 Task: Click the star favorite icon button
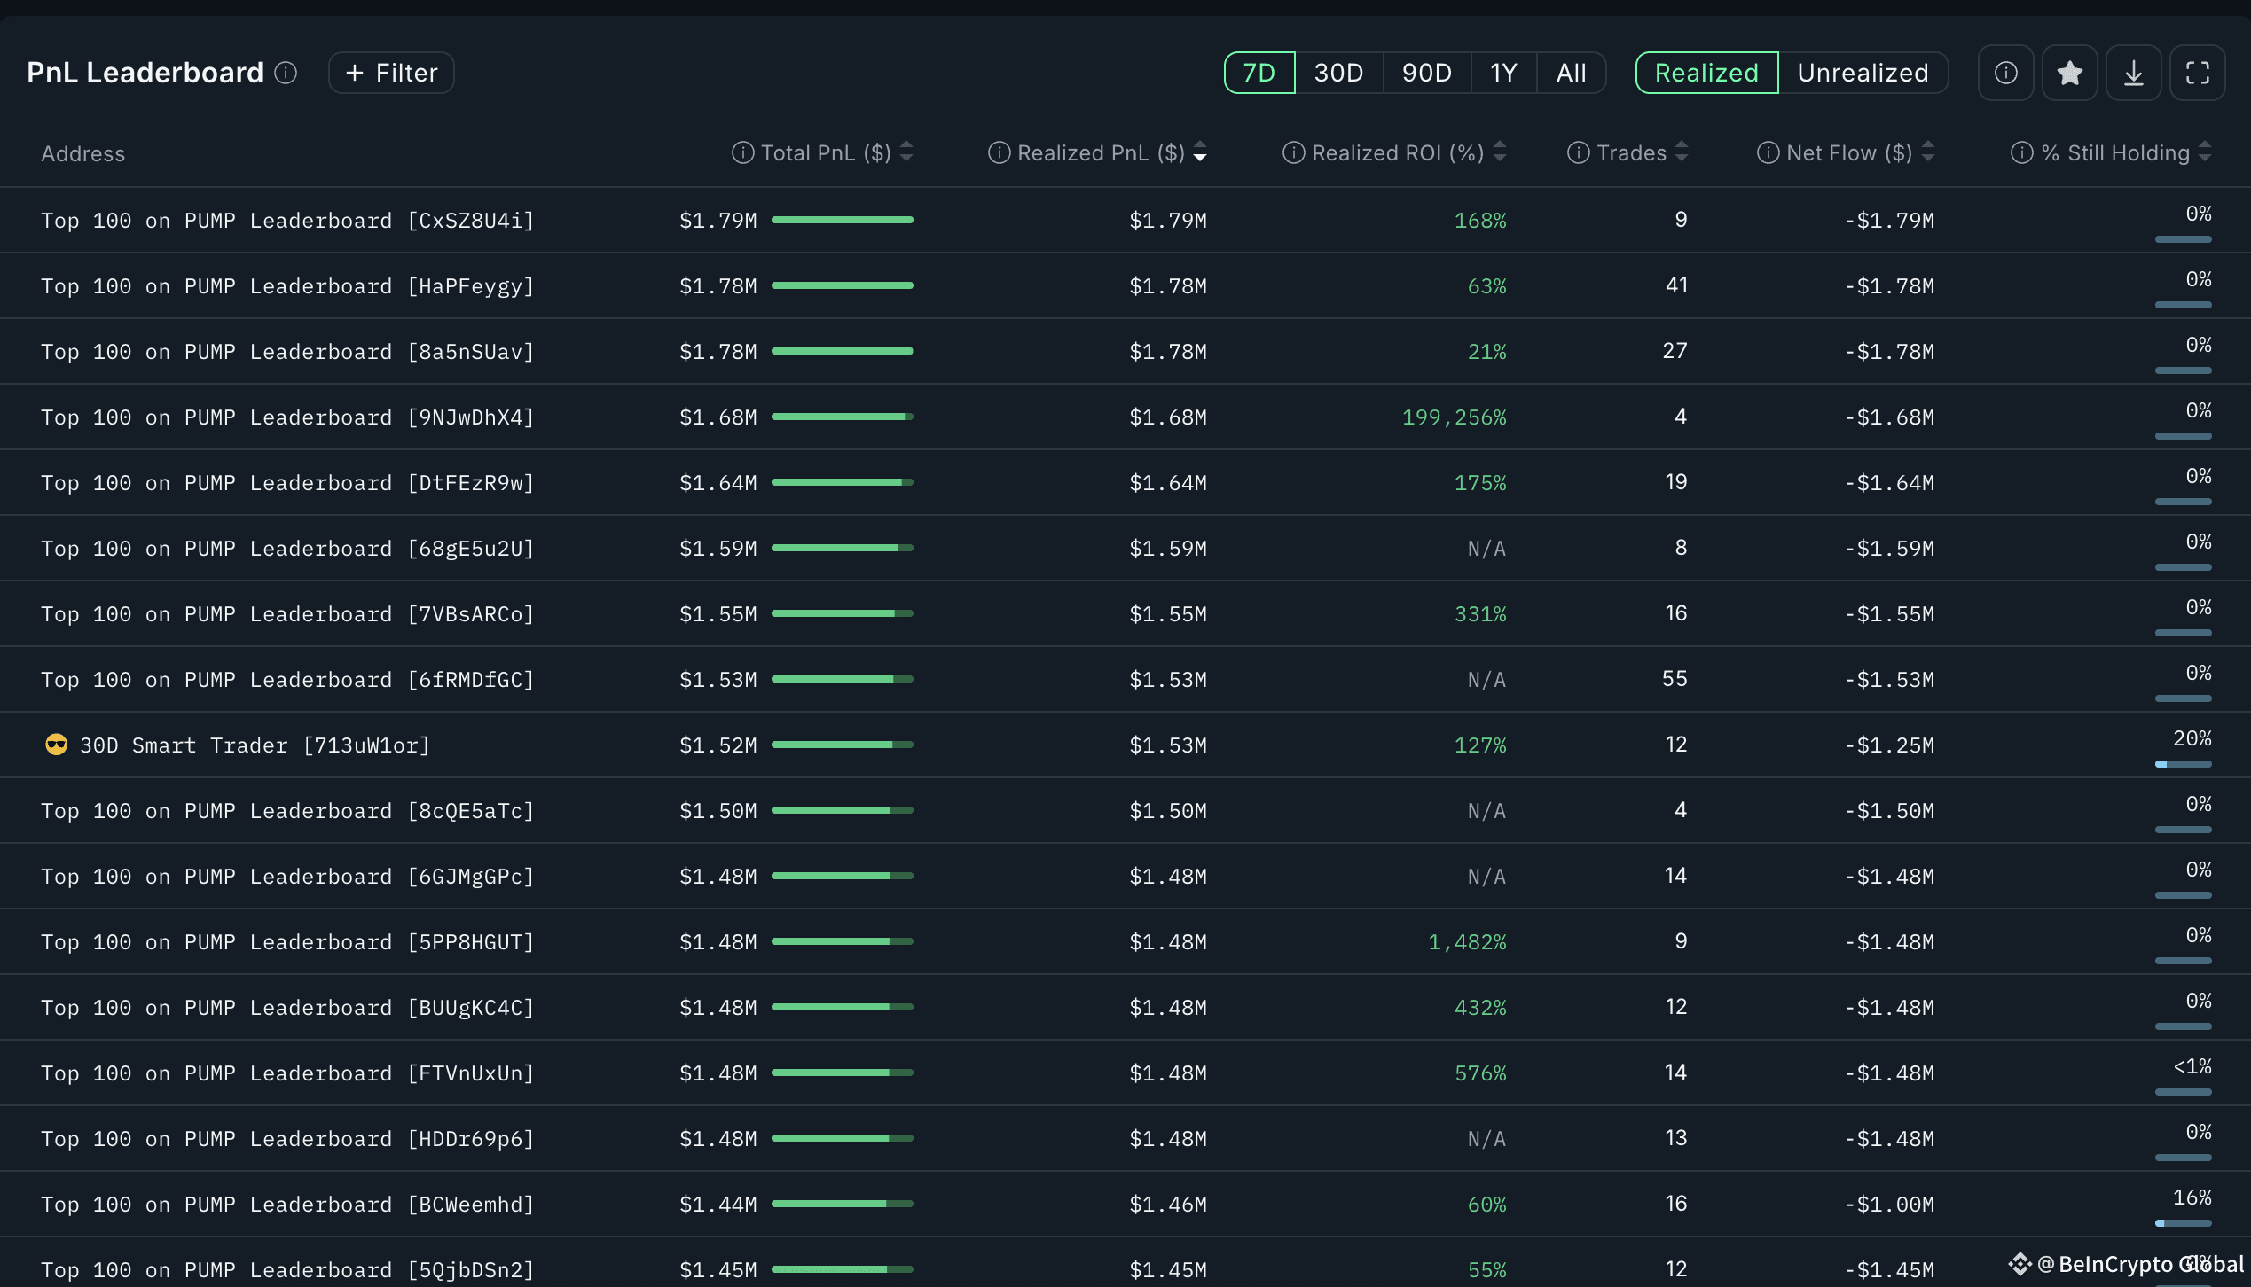(2069, 73)
